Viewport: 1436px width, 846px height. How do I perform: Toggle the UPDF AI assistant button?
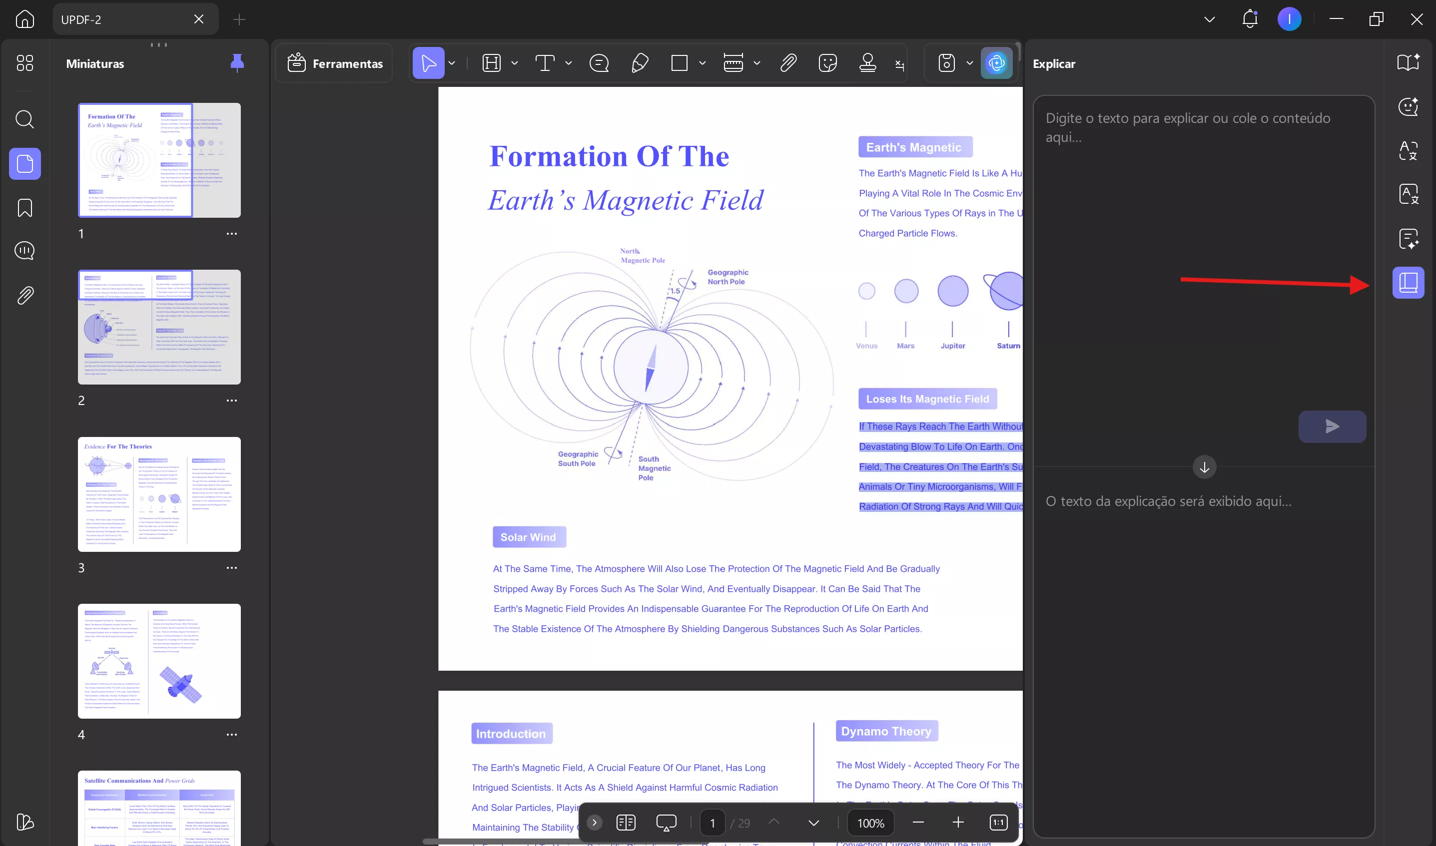click(996, 63)
